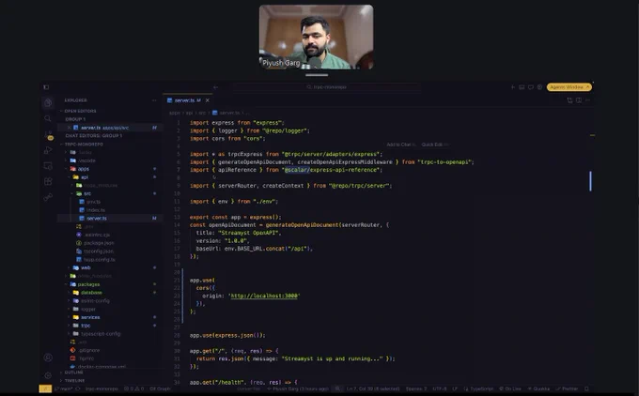Expand the services folder
This screenshot has width=639, height=396.
click(90, 317)
